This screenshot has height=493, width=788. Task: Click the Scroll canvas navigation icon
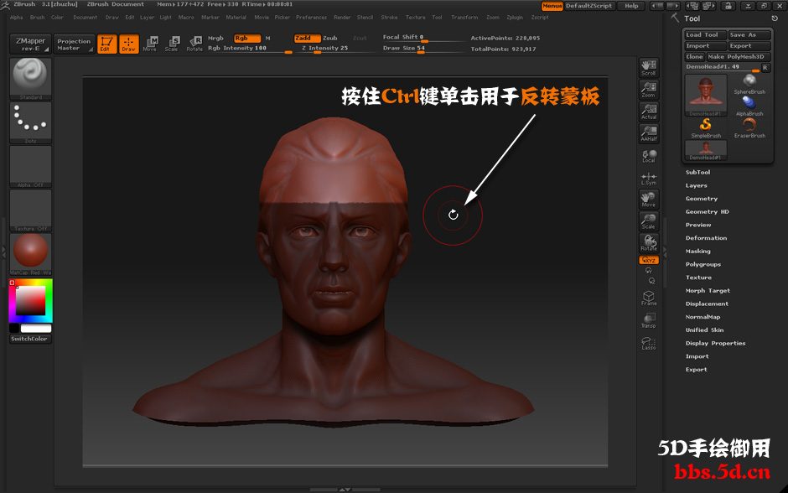(x=649, y=68)
